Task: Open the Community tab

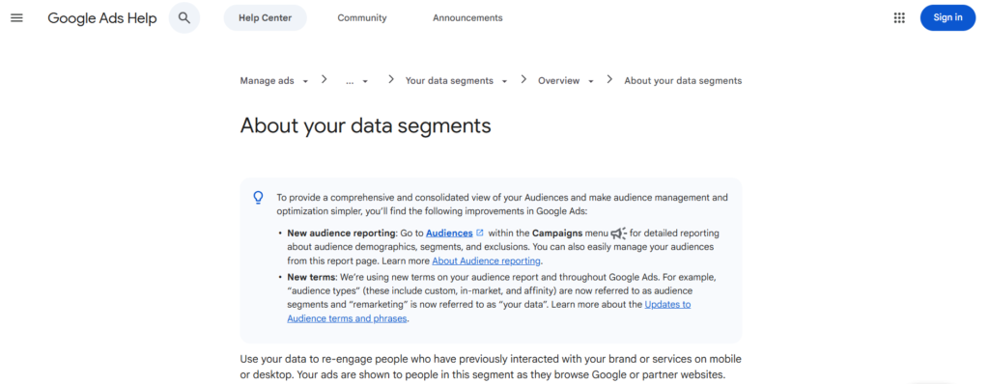Action: [362, 17]
